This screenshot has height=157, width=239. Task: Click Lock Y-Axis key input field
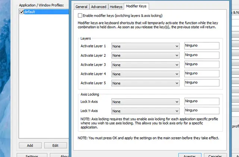(201, 111)
